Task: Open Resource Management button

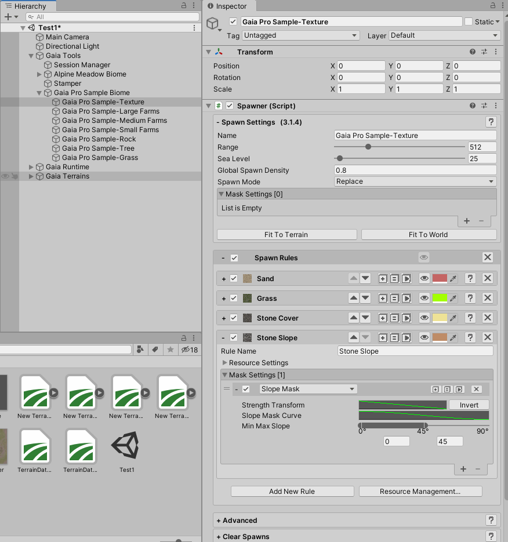Action: coord(420,491)
